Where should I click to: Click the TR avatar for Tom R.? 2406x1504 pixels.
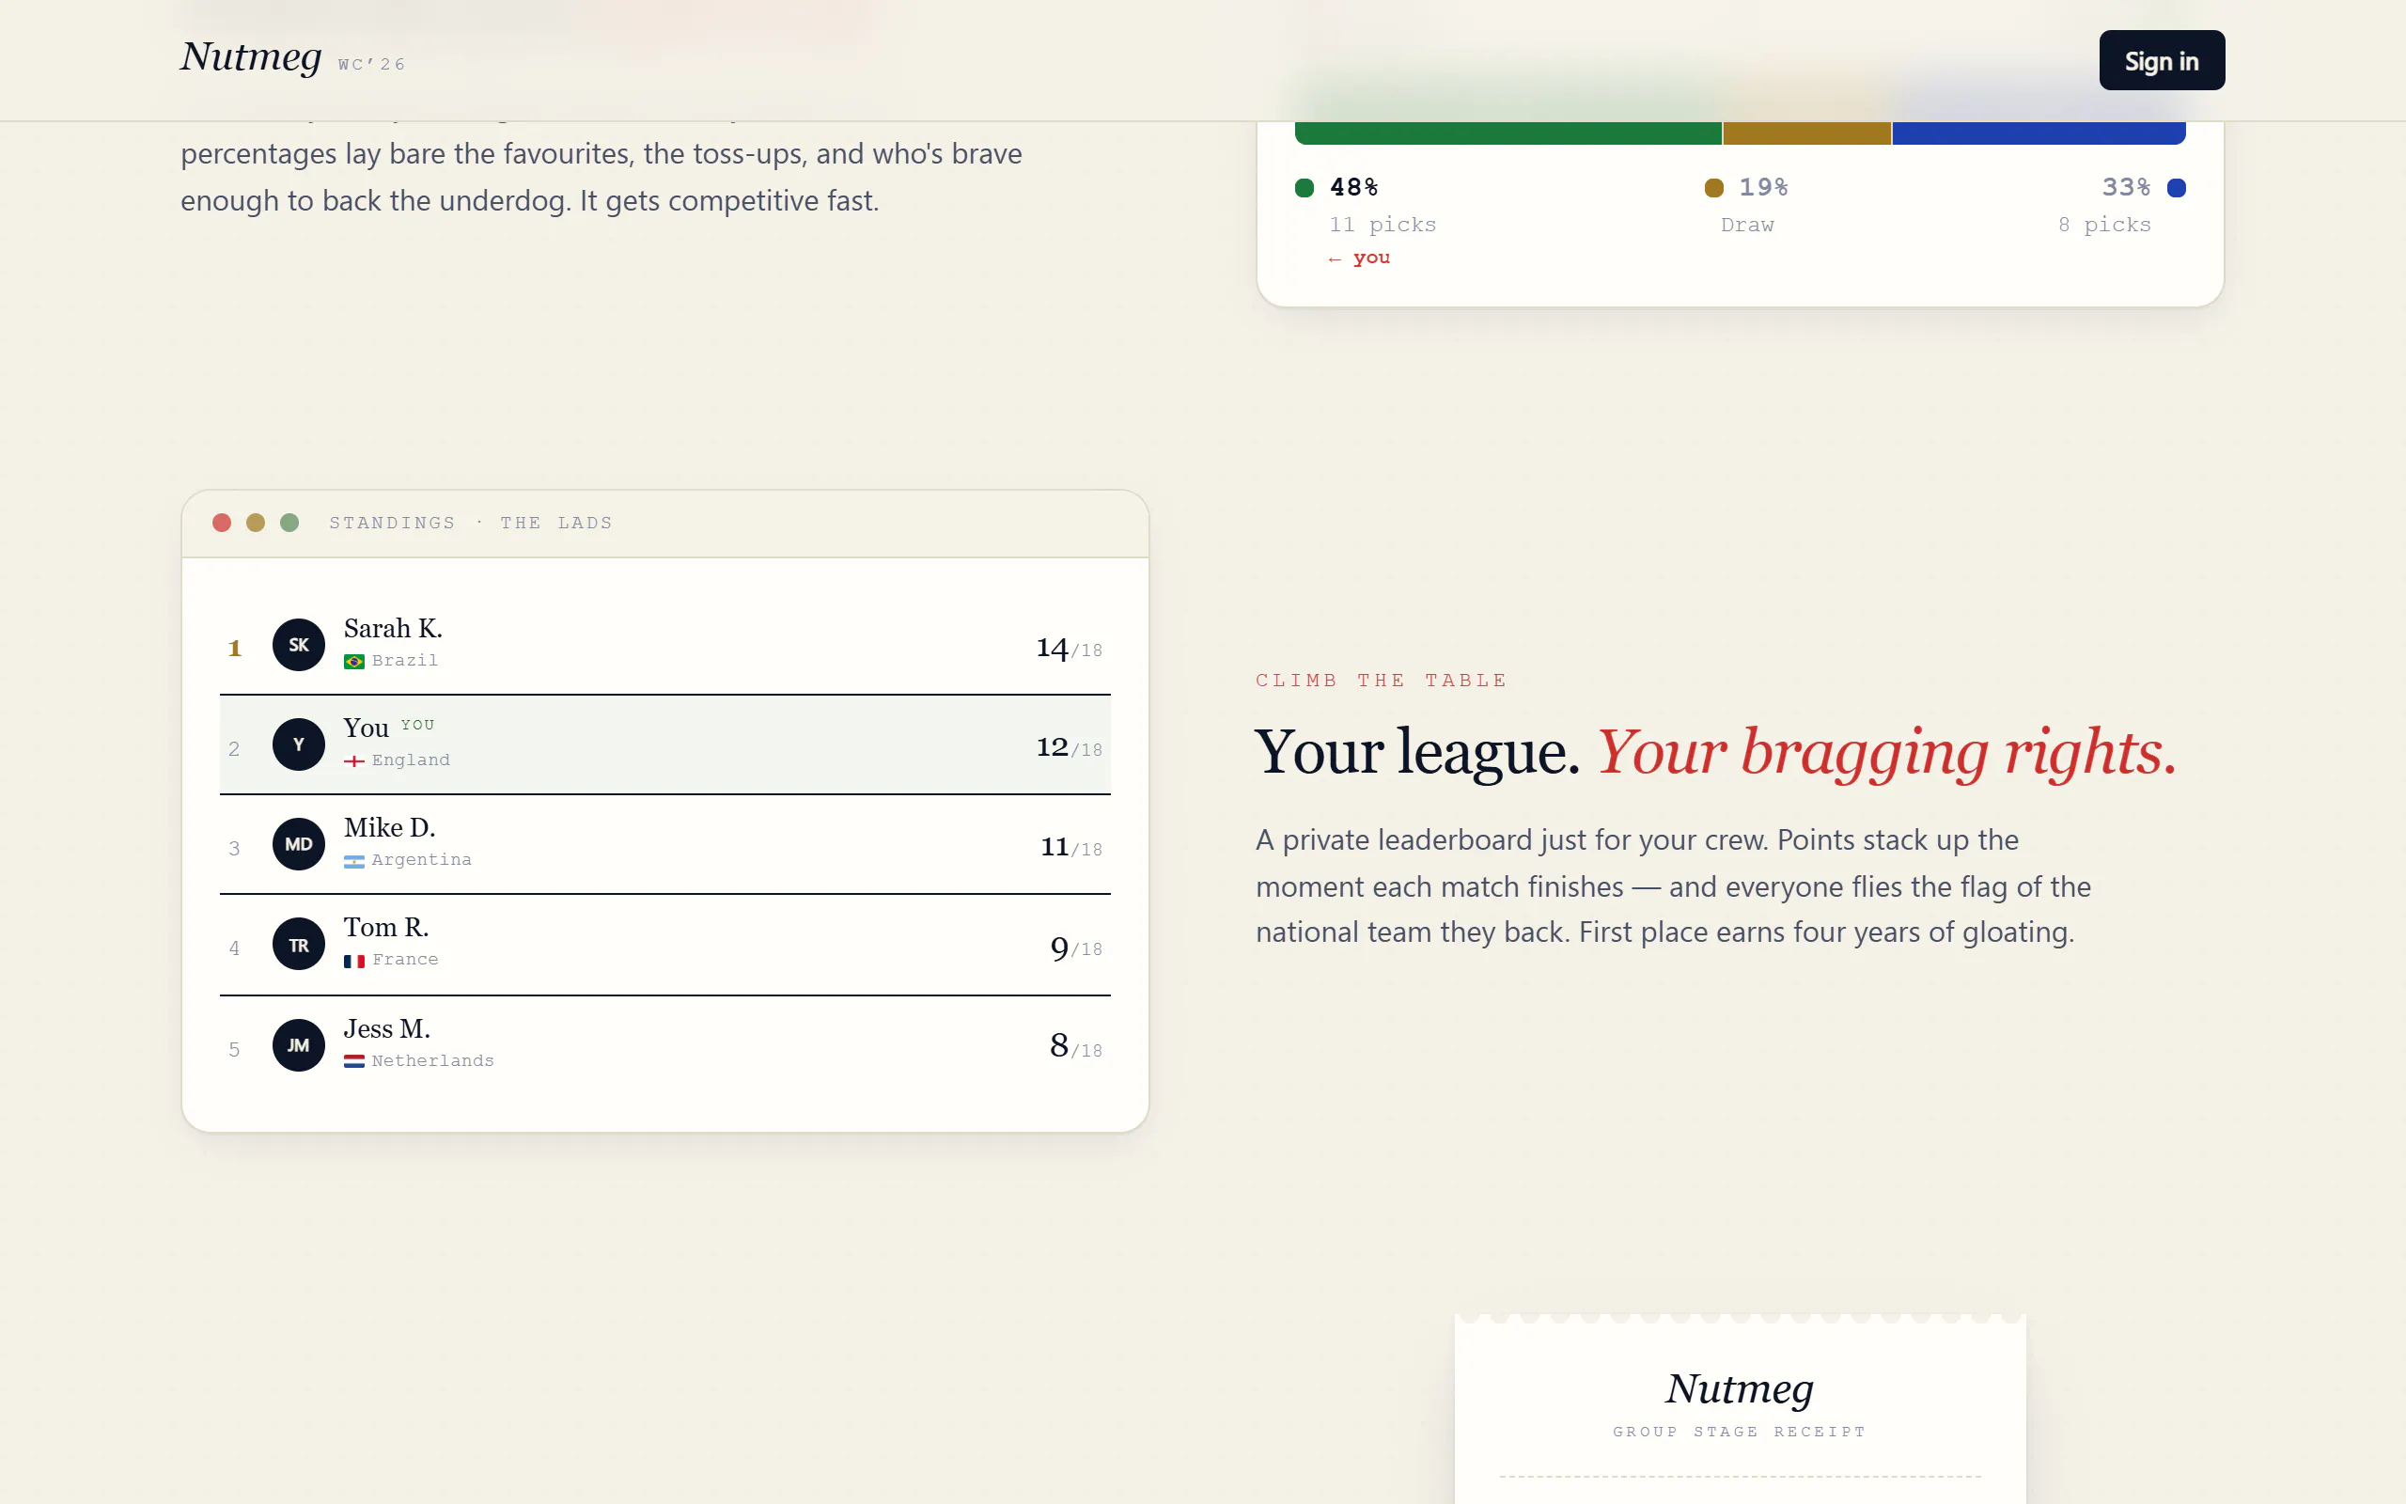click(x=298, y=944)
